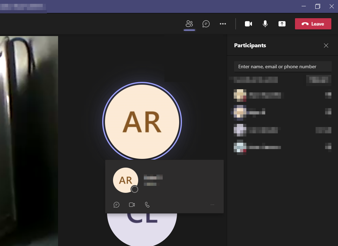Select the large AR avatar in meeting stage
Viewport: 338px width, 246px height.
click(142, 121)
